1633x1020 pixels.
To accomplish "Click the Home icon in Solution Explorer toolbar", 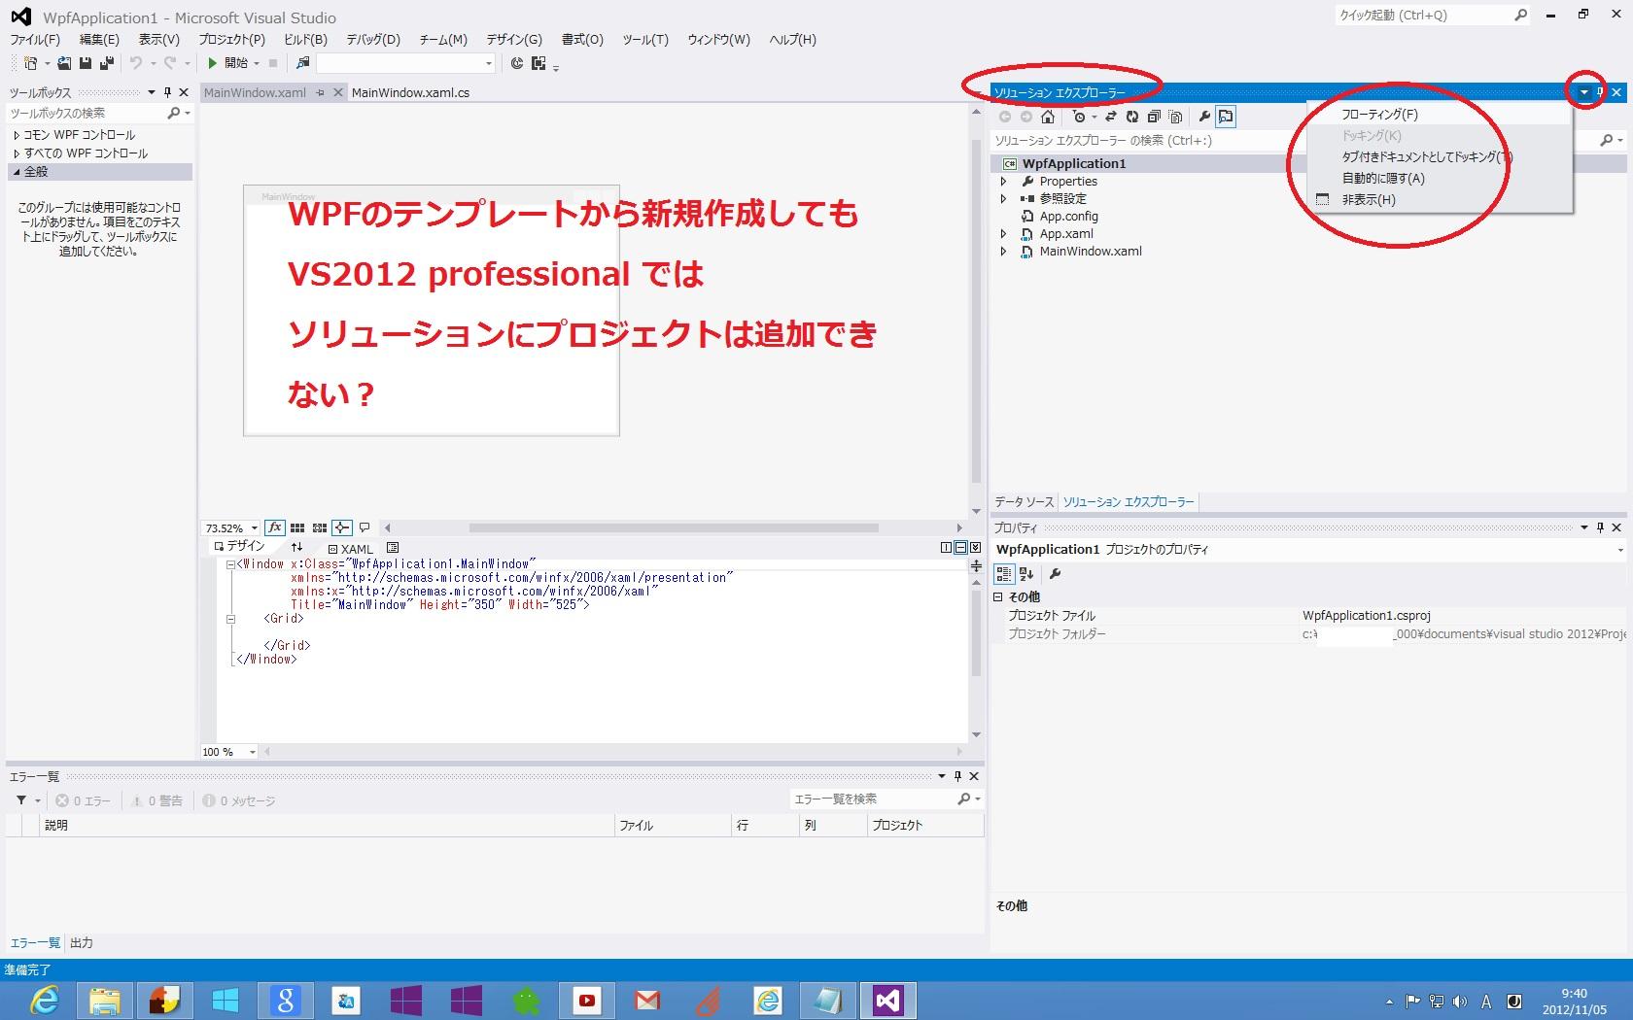I will click(1047, 117).
